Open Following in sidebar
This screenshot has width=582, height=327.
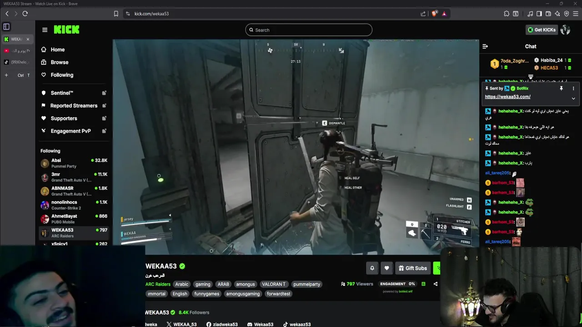coord(62,75)
